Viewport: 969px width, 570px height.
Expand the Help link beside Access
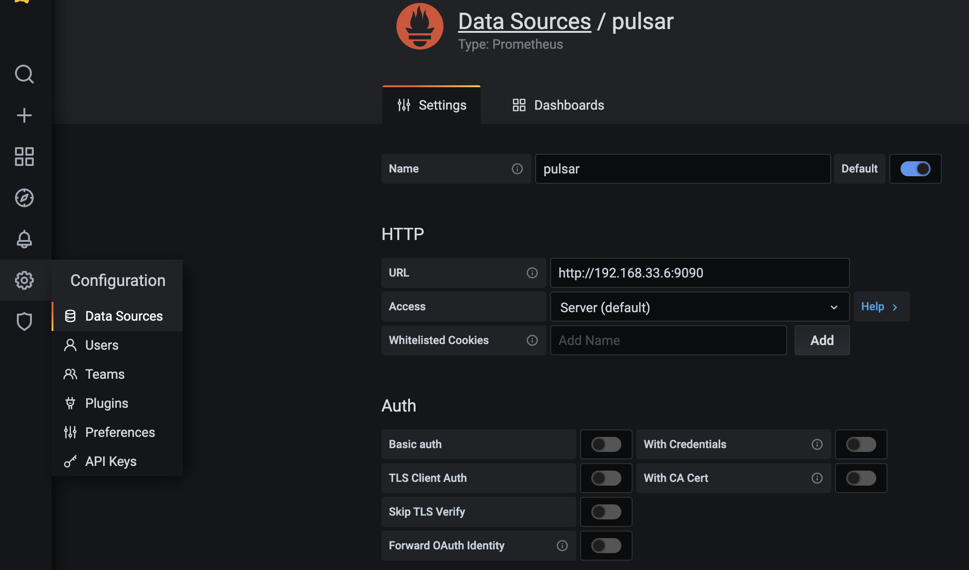click(x=881, y=307)
